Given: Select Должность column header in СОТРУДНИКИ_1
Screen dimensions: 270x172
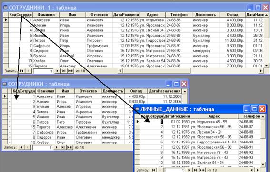Looking at the screenshot, I should [x=205, y=15].
